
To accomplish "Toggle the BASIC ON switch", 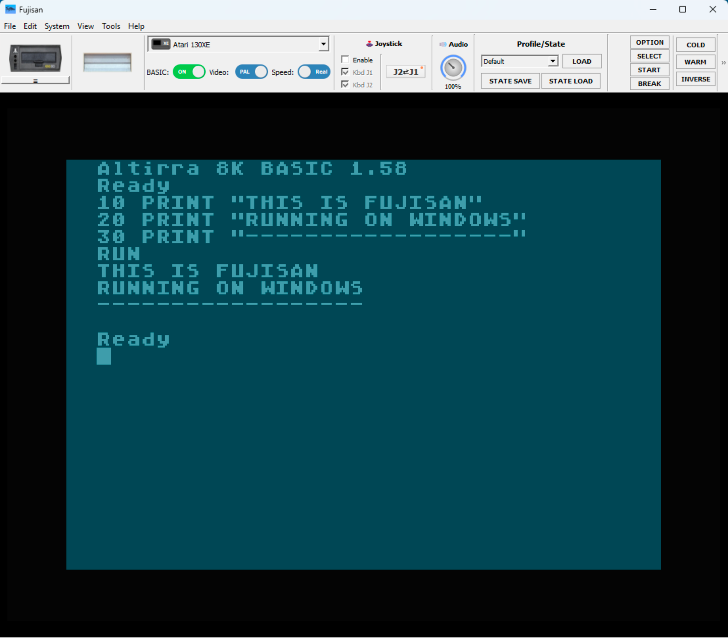I will pyautogui.click(x=189, y=72).
